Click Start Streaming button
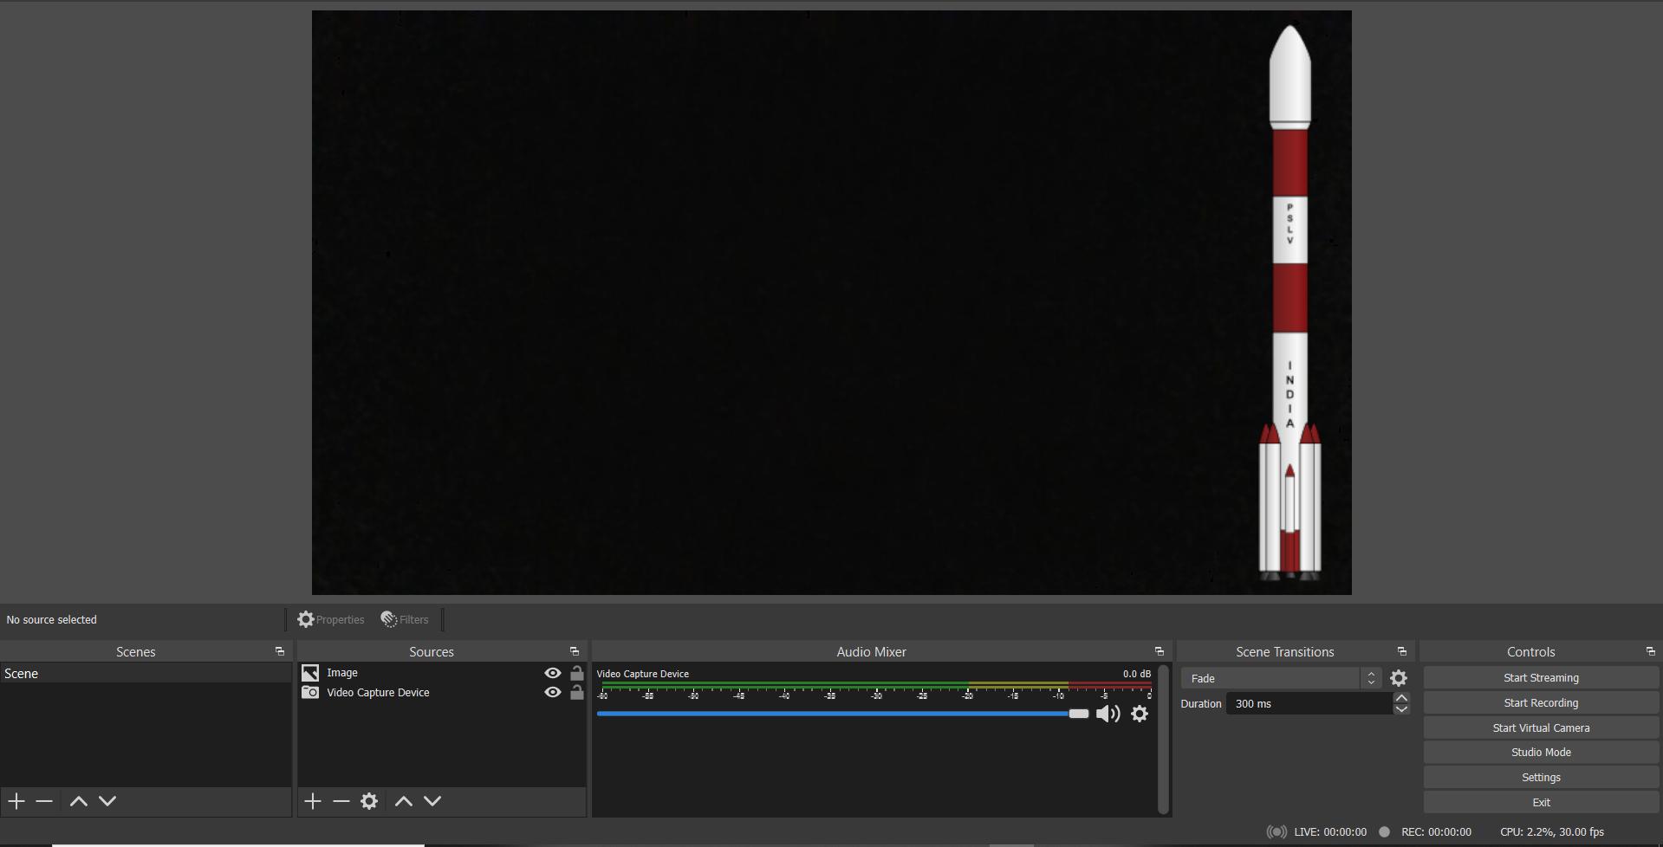This screenshot has height=847, width=1663. pyautogui.click(x=1541, y=678)
